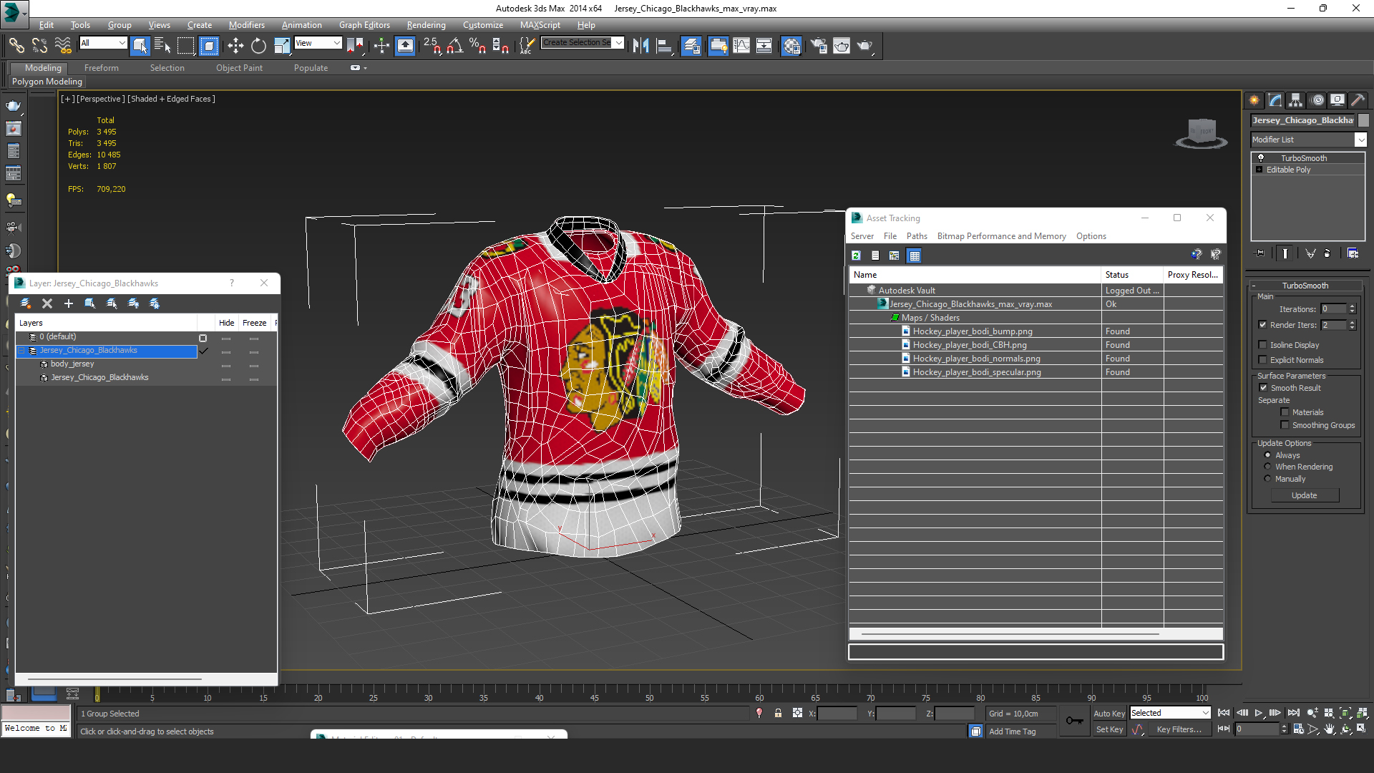Viewport: 1374px width, 773px height.
Task: Click the delete layer X icon
Action: pos(47,303)
